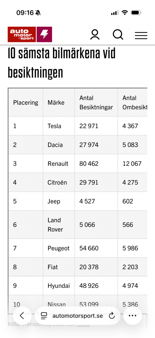Tap the Wi-Fi status bar icon

click(124, 13)
